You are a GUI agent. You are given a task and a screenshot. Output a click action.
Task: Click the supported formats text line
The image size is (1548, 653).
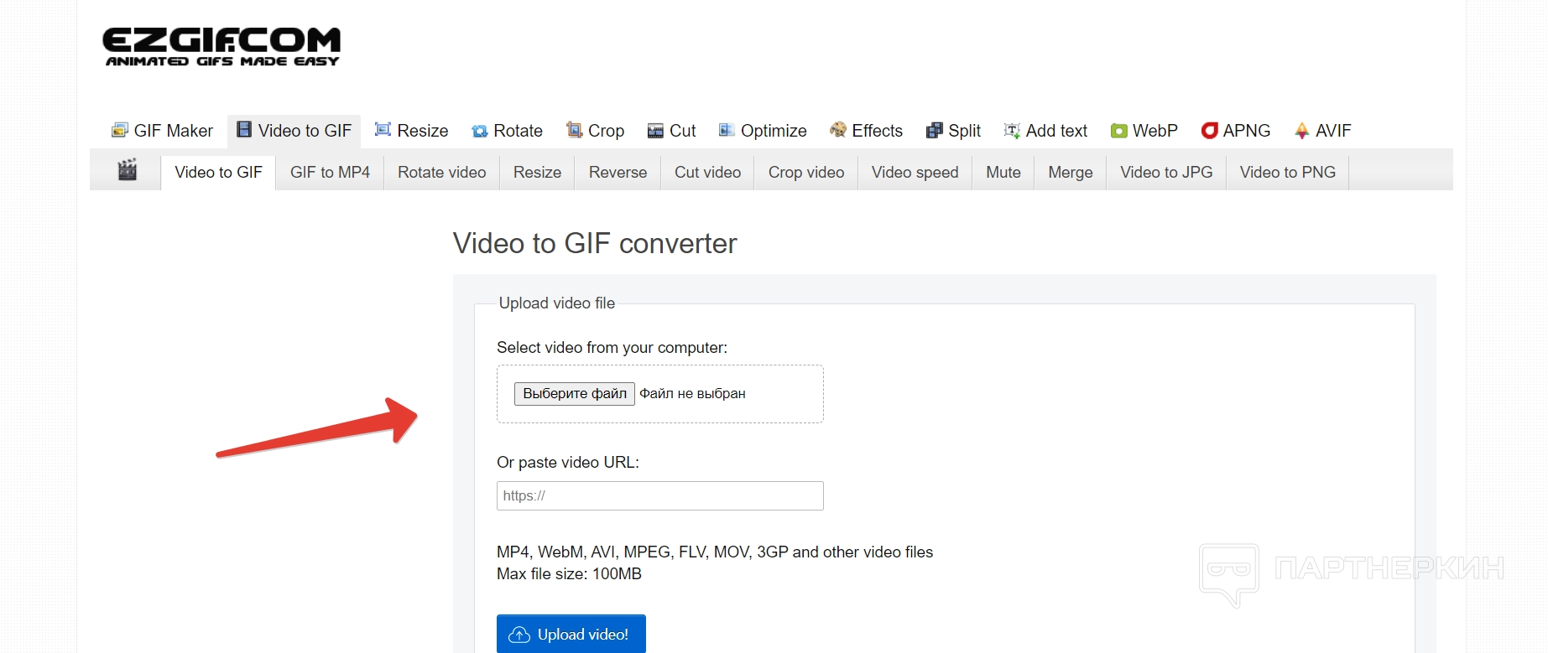[x=715, y=552]
